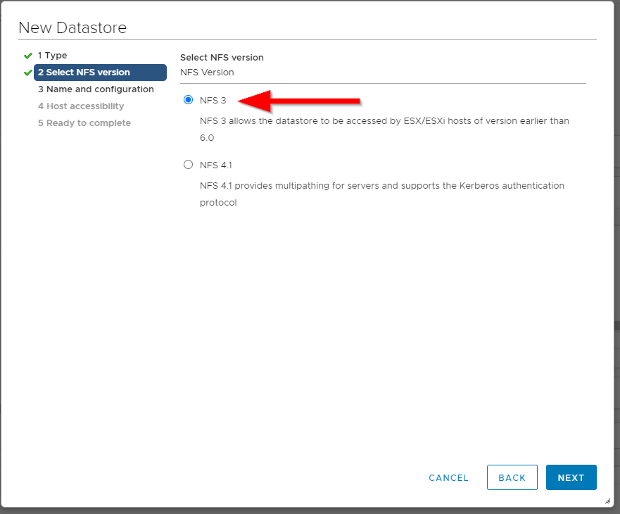
Task: Click the red arrow pointing at NFS 3
Action: coord(303,101)
